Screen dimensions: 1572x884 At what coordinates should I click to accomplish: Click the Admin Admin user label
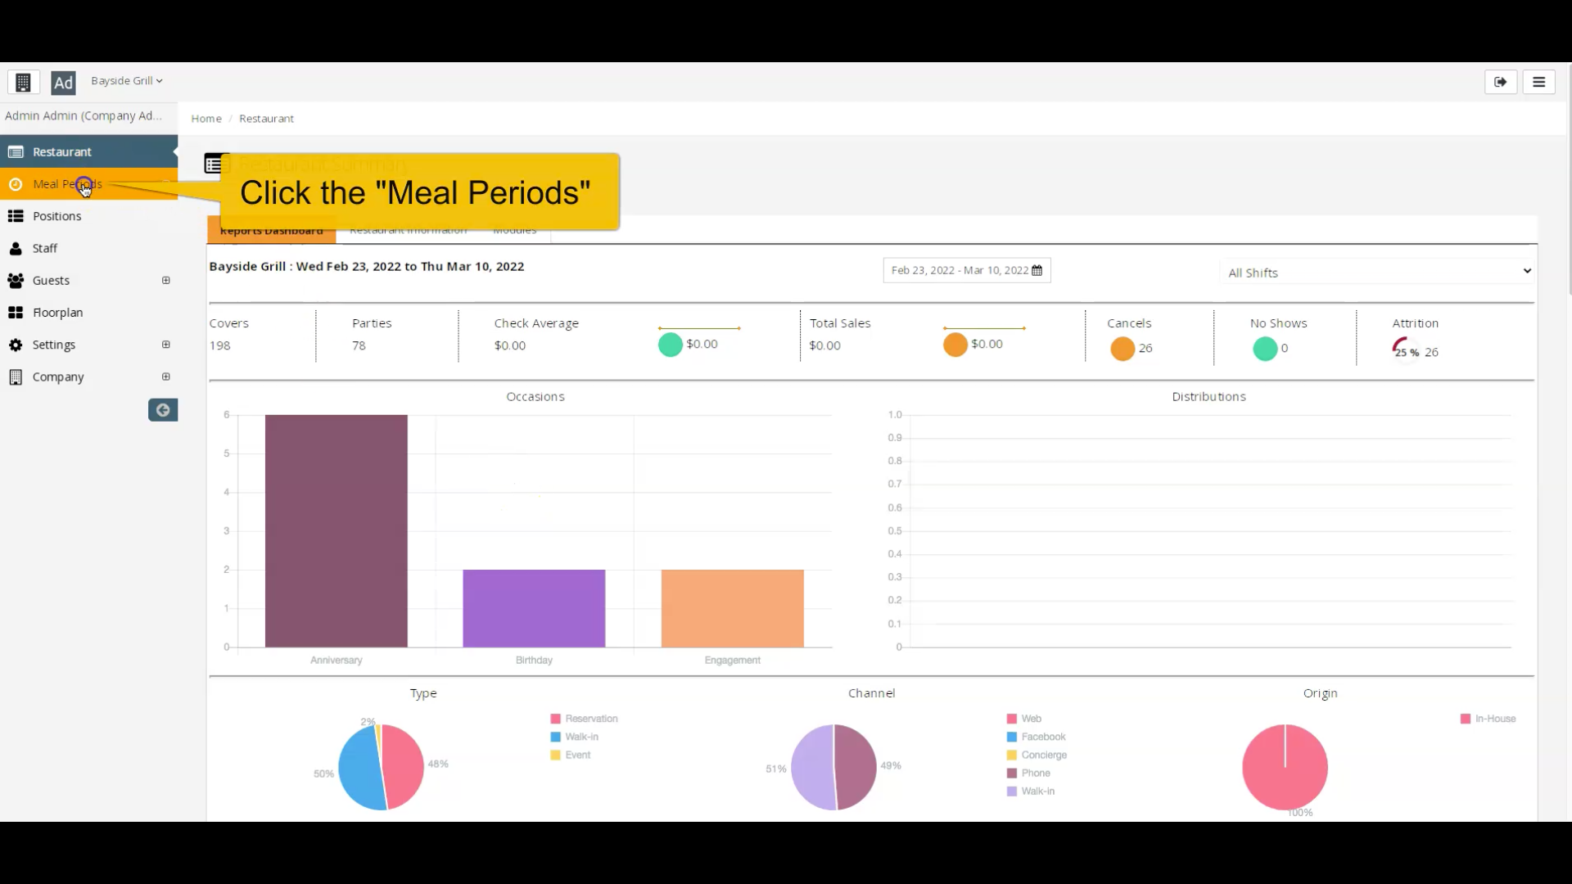click(84, 115)
